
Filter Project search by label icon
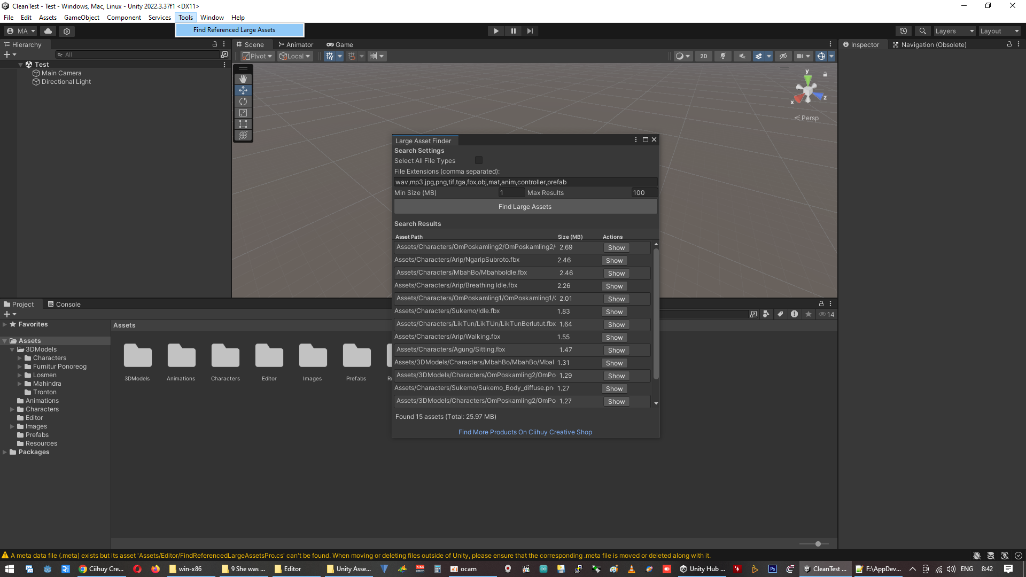click(x=780, y=314)
